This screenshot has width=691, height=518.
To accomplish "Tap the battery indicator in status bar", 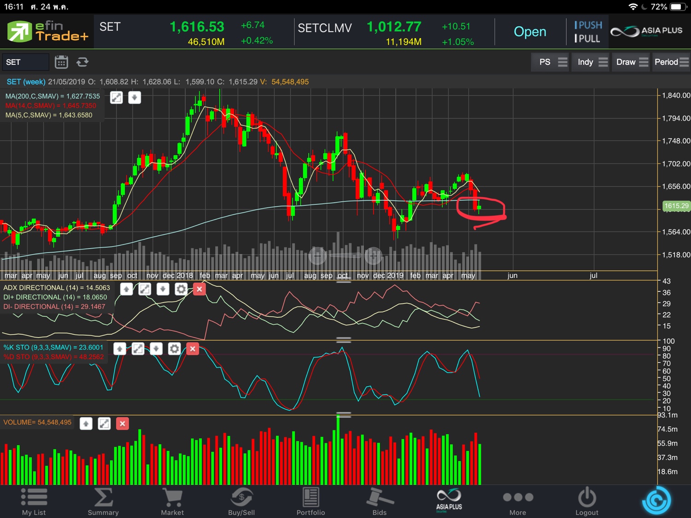I will click(678, 7).
